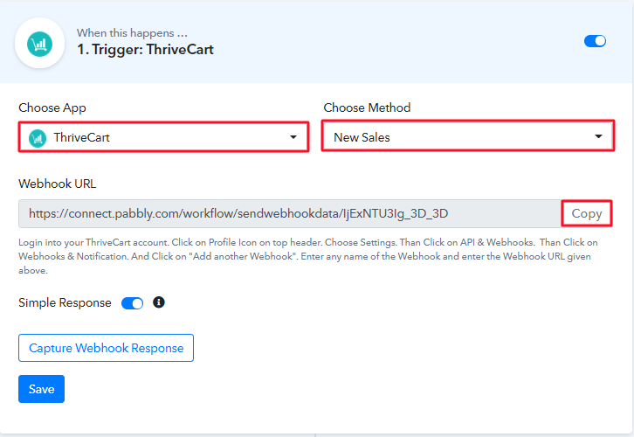The image size is (634, 437).
Task: Click the ThriveCart icon inside the Choose App dropdown
Action: pos(38,138)
